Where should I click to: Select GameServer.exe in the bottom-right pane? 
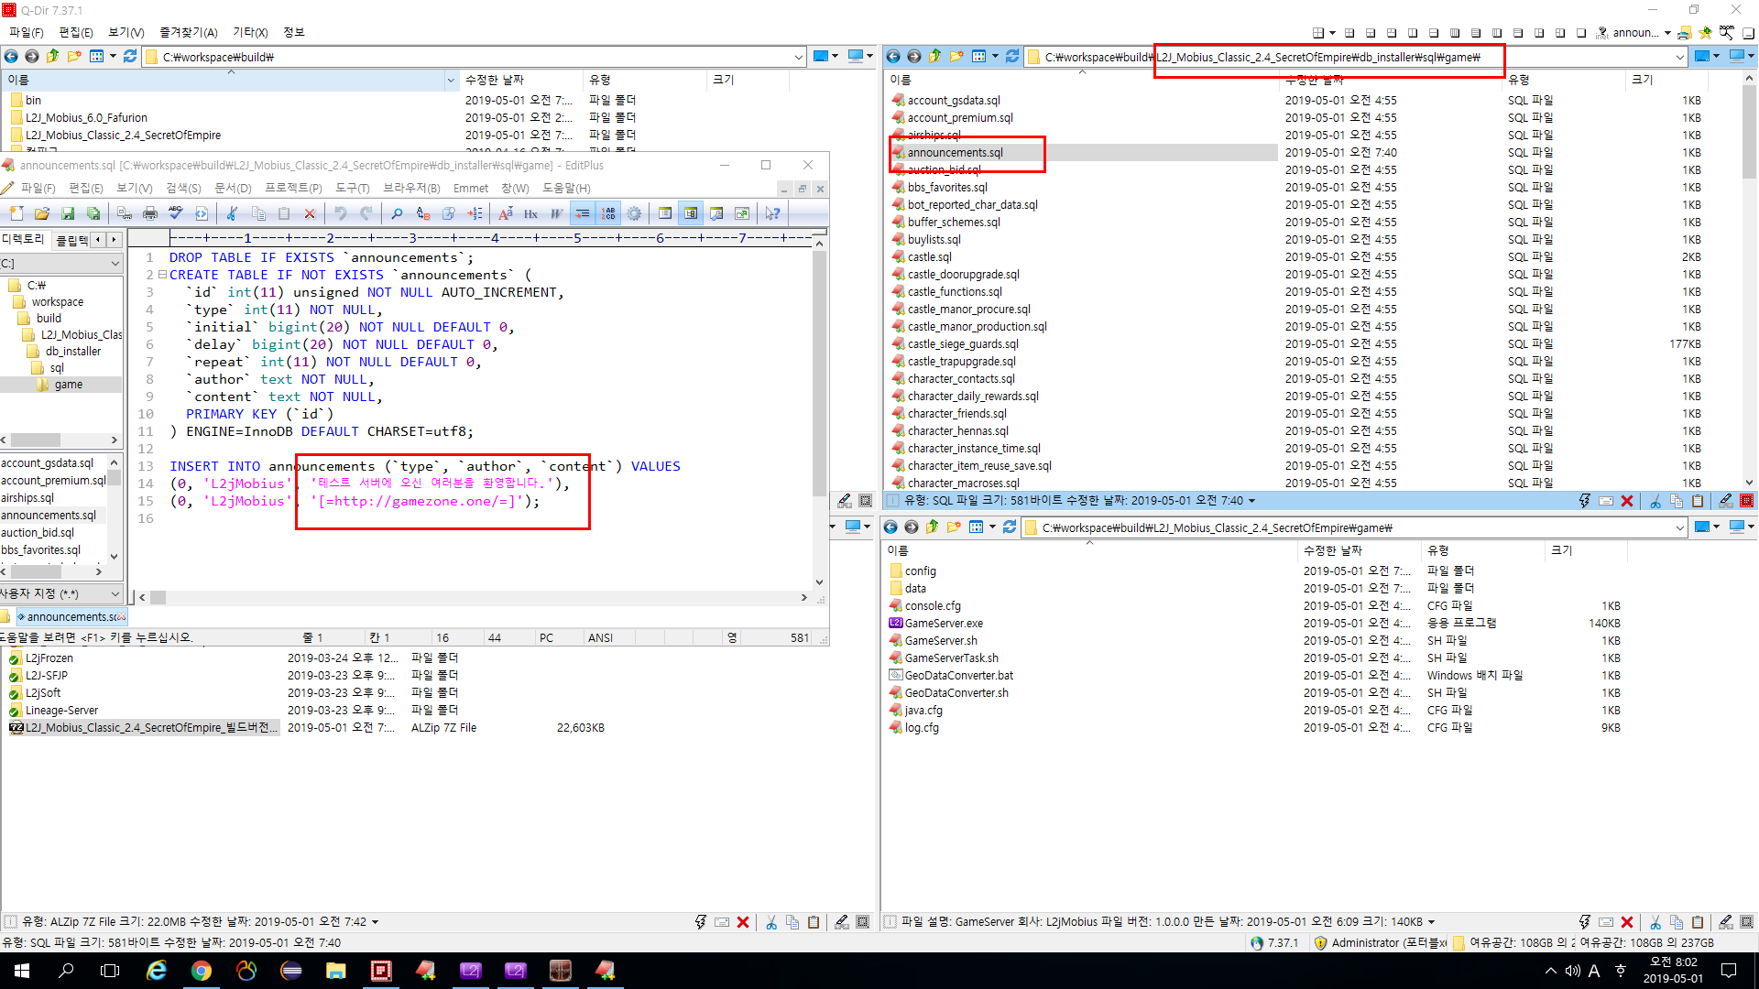pyautogui.click(x=944, y=623)
